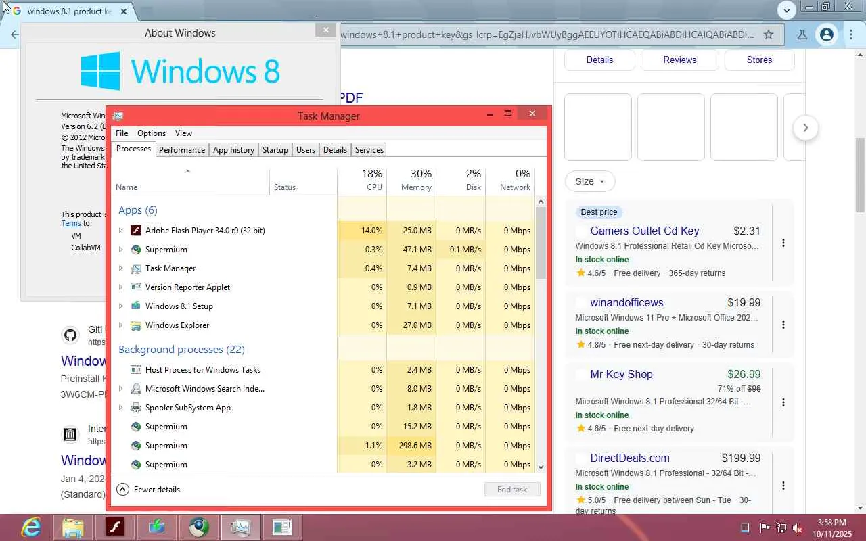Open more options for the DirectDeals.com listing

point(783,486)
